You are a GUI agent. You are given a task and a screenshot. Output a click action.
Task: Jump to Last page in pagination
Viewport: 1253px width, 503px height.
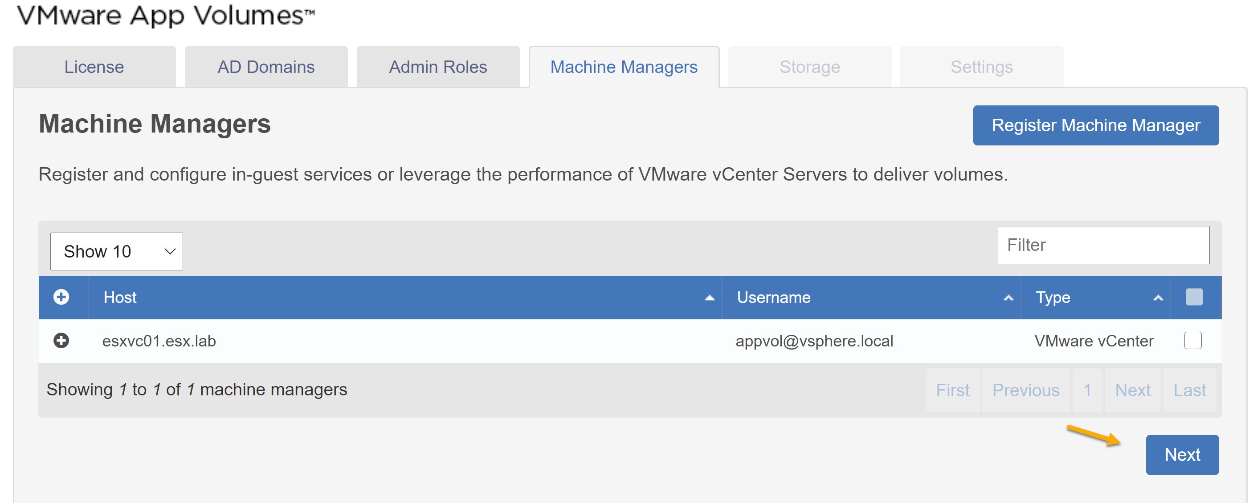(x=1190, y=390)
